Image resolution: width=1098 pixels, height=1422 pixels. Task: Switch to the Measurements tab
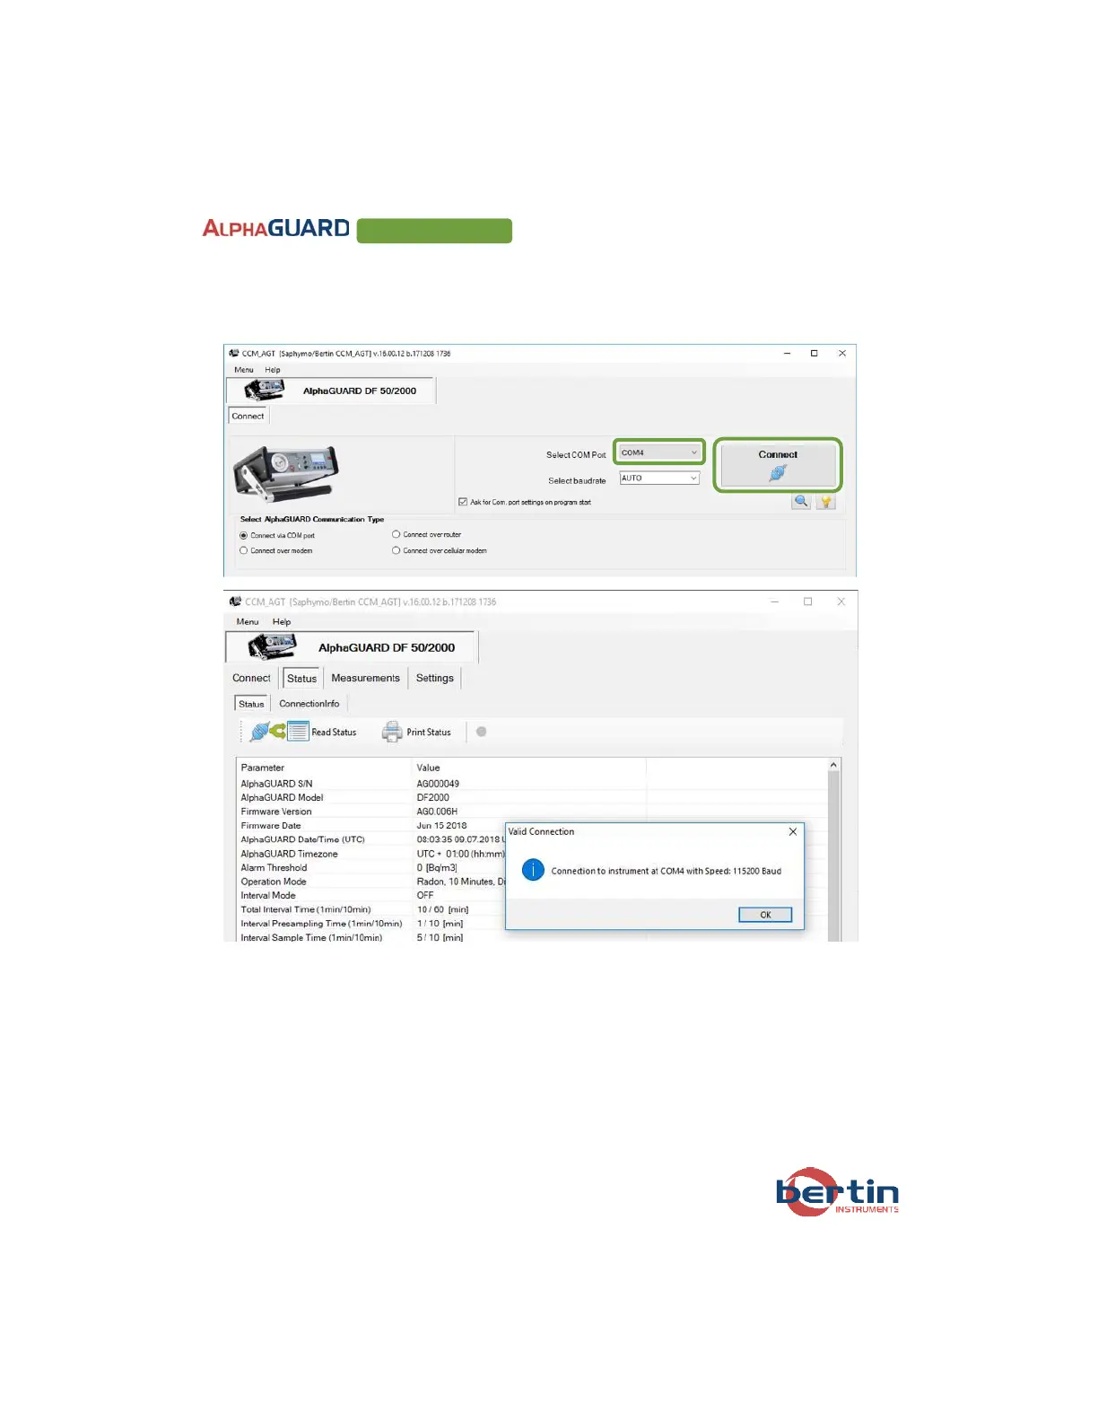[x=365, y=678]
